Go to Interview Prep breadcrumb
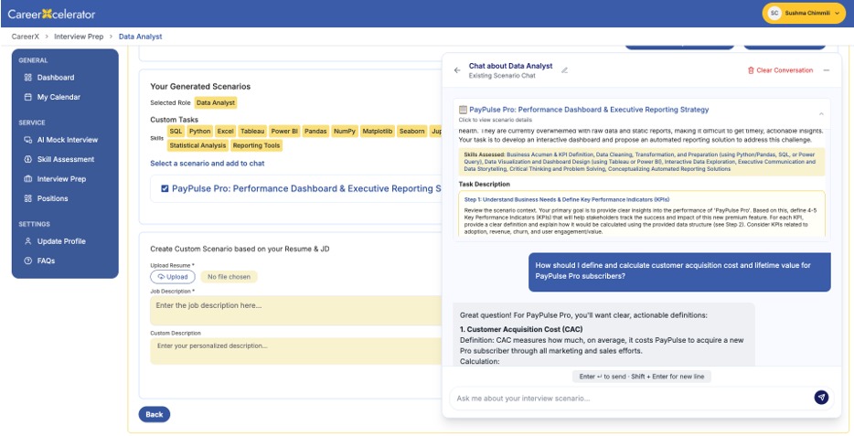This screenshot has width=854, height=436. [x=79, y=37]
